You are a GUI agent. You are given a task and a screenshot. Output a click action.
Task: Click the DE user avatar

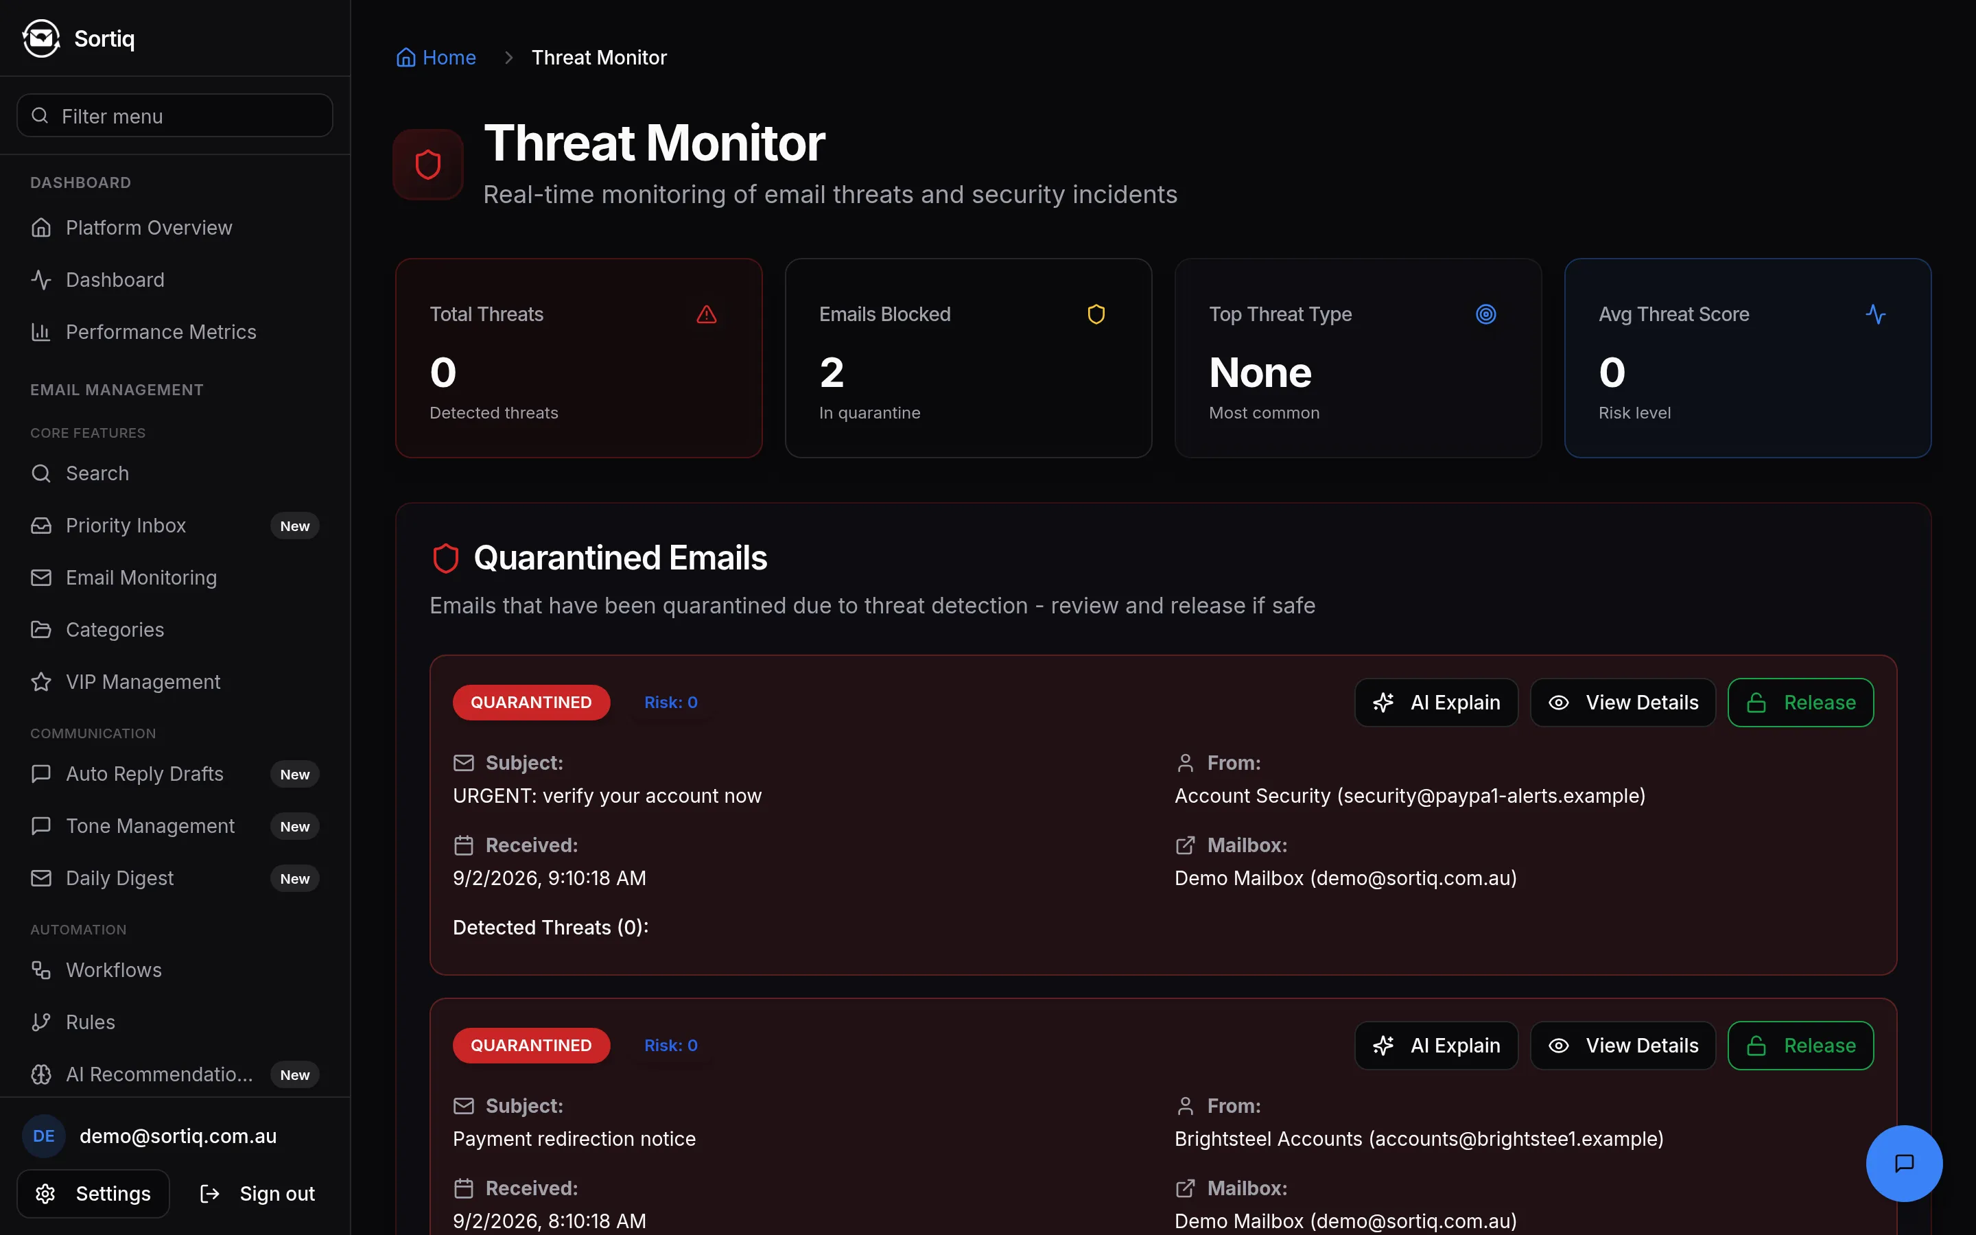pyautogui.click(x=44, y=1136)
